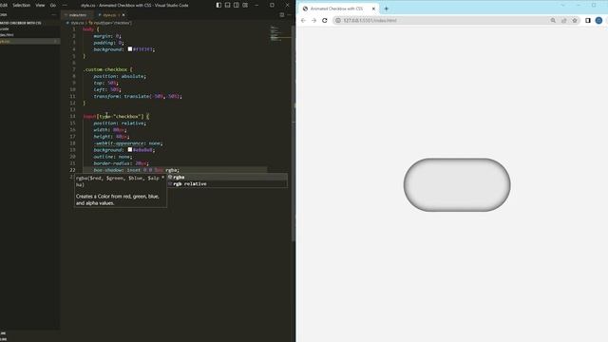Viewport: 608px width, 342px height.
Task: Bookmark this page with the star icon
Action: (575, 21)
